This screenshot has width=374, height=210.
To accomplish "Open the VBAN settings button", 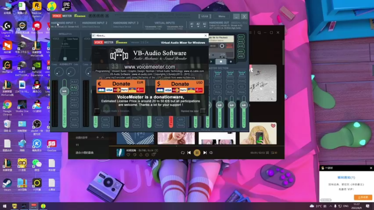I will pyautogui.click(x=205, y=16).
